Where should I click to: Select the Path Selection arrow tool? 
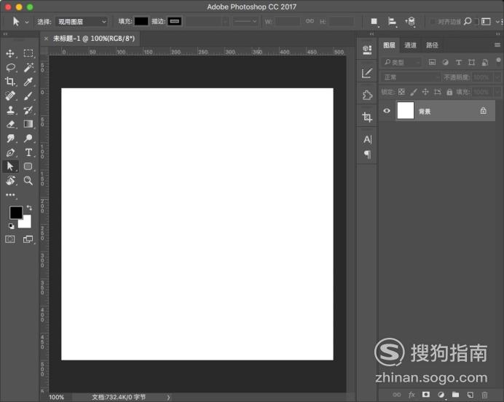[10, 166]
